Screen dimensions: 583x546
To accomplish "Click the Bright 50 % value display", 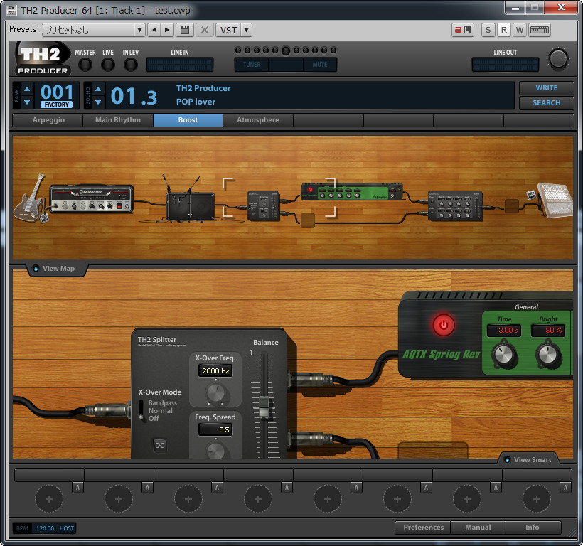I will tap(548, 331).
